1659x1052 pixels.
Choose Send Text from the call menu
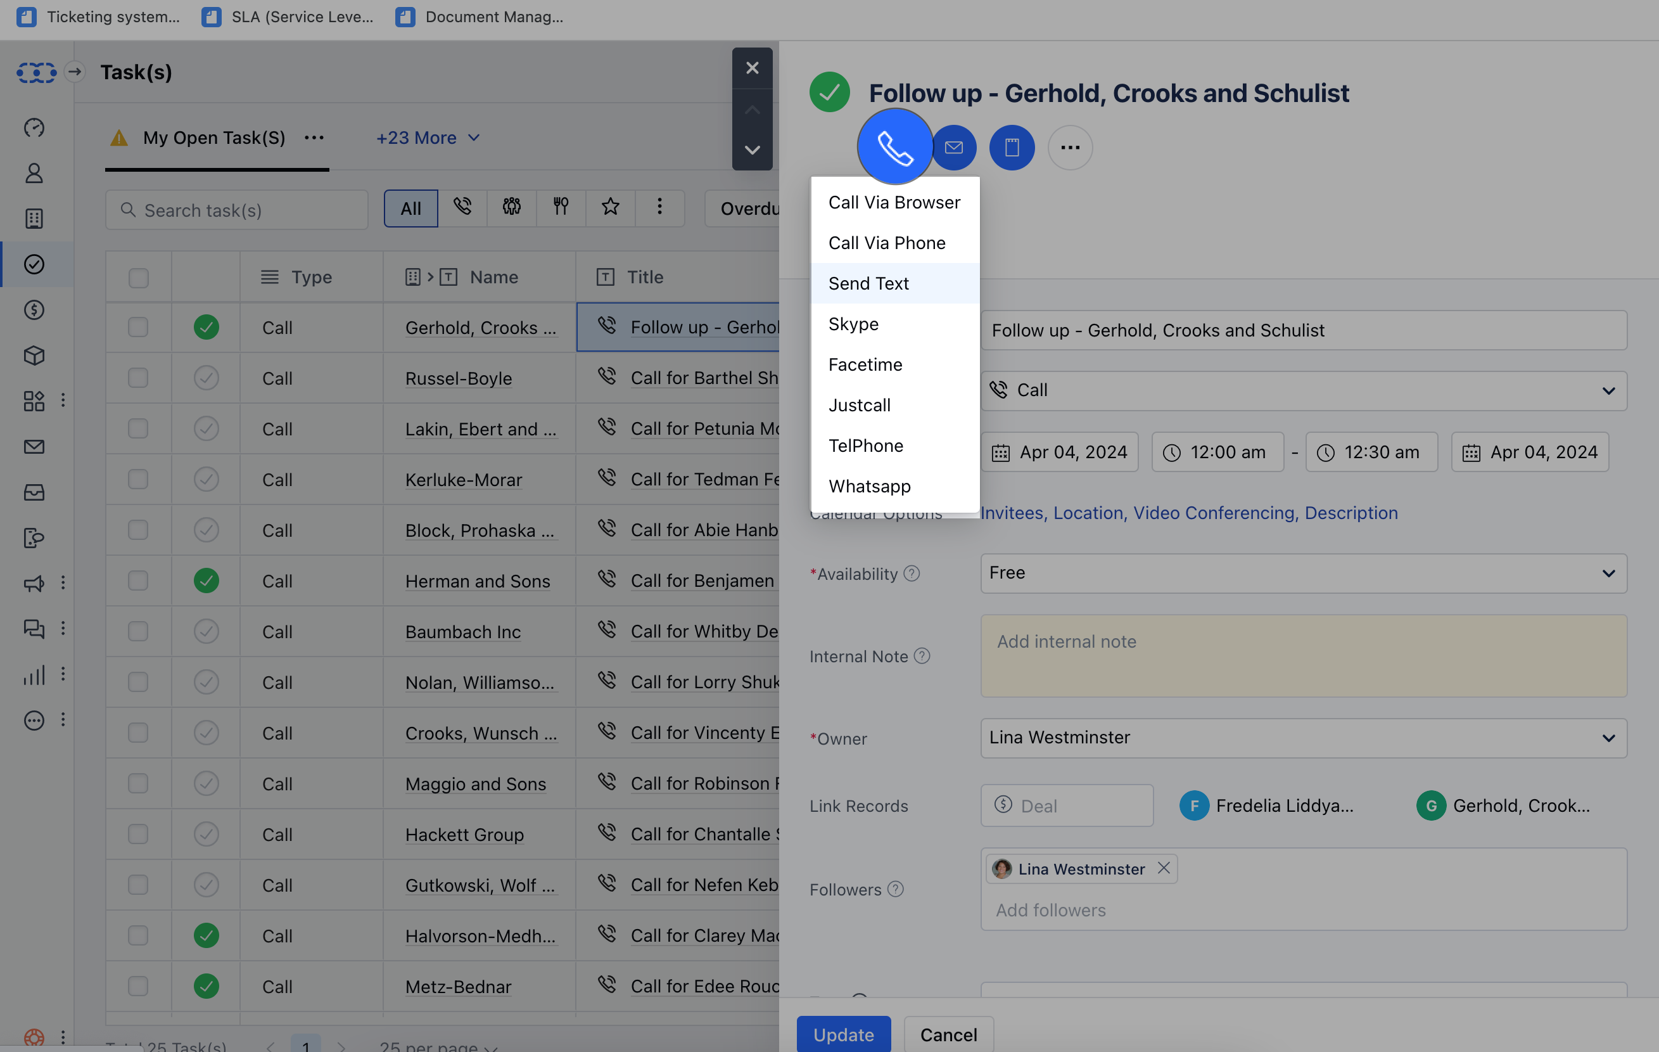(x=868, y=283)
